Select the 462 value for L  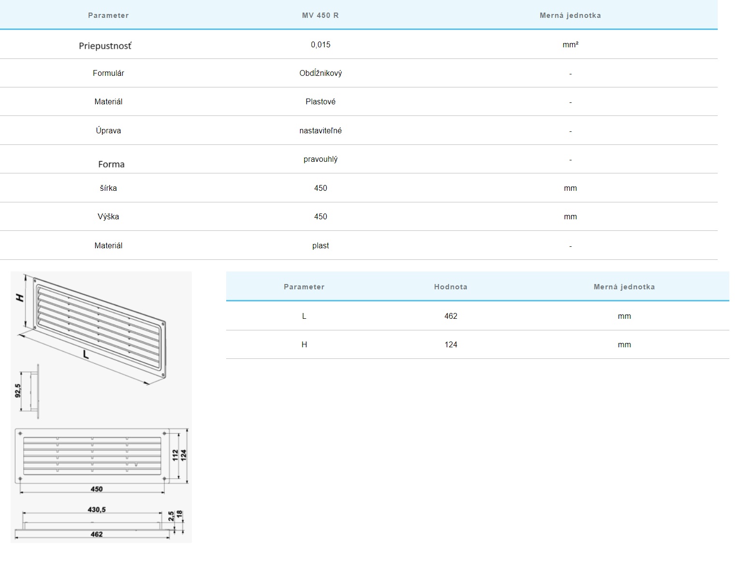click(x=450, y=316)
